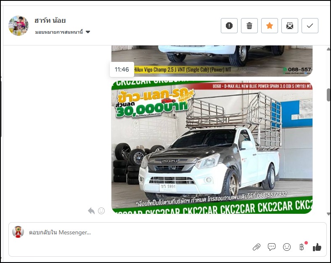Click chat scrollbar up arrow
Screen dimensions: 331x263
click(x=328, y=49)
